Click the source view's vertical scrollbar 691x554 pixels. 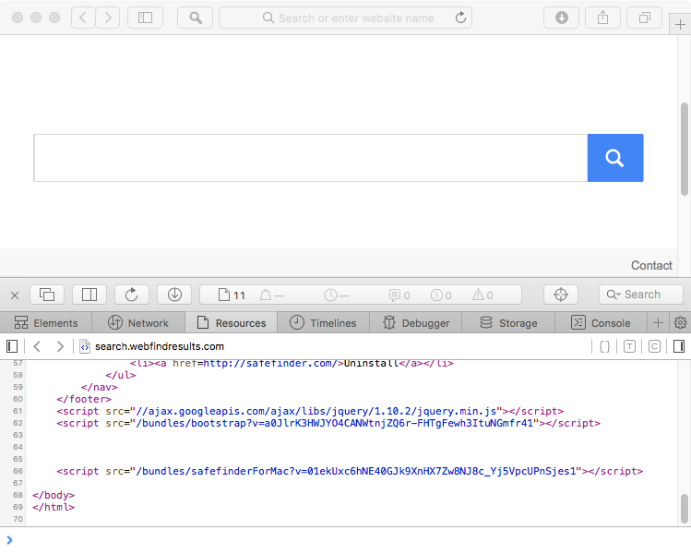point(684,508)
